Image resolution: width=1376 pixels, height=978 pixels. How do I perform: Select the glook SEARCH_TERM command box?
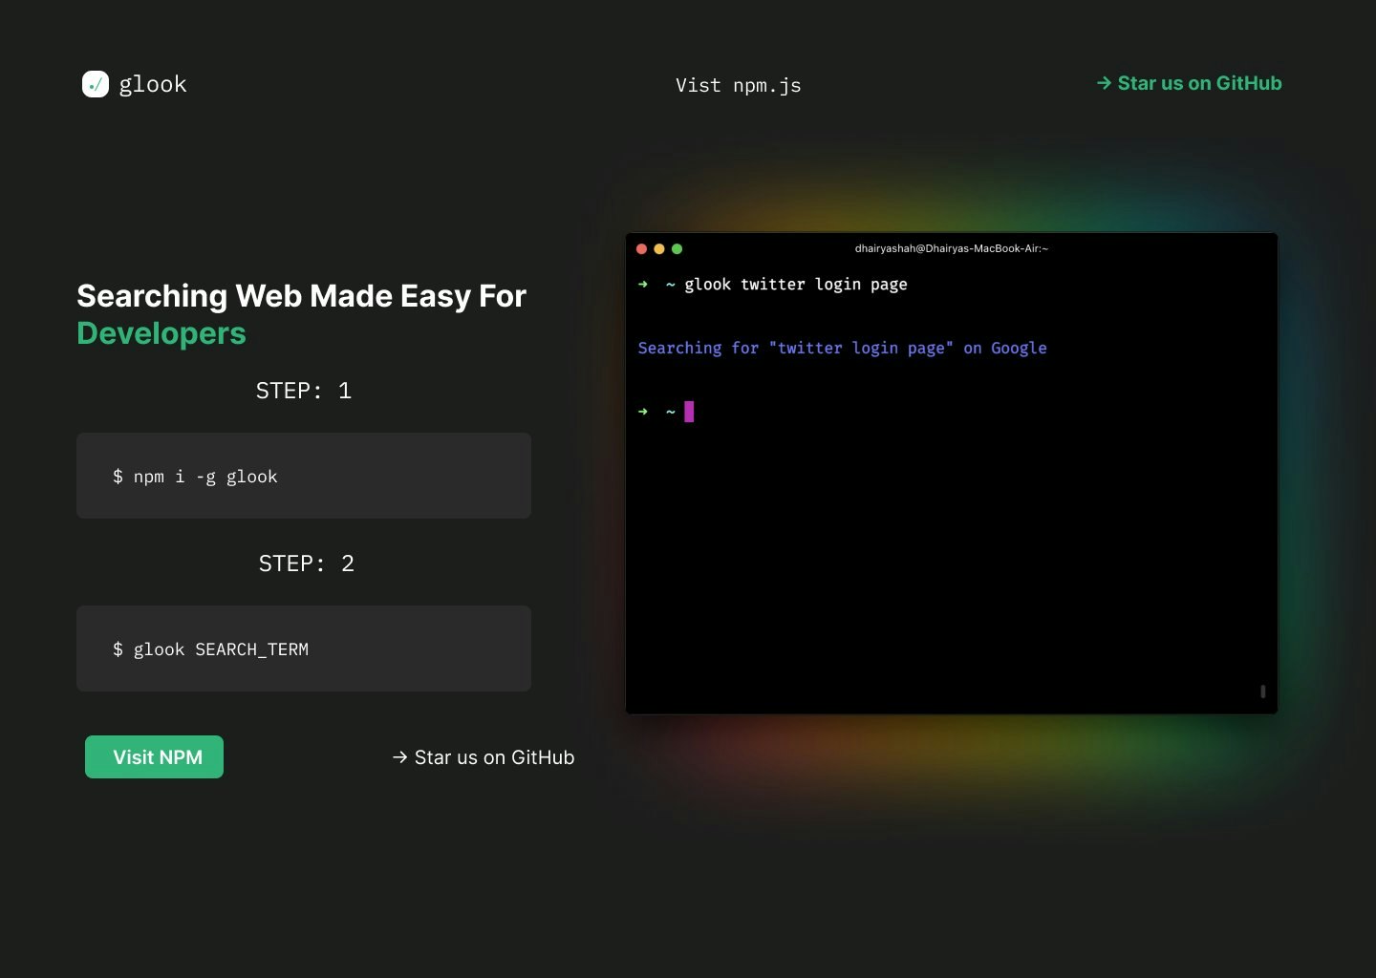click(x=304, y=648)
